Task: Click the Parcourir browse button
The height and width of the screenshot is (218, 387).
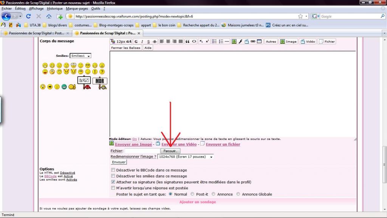Action: pyautogui.click(x=170, y=151)
